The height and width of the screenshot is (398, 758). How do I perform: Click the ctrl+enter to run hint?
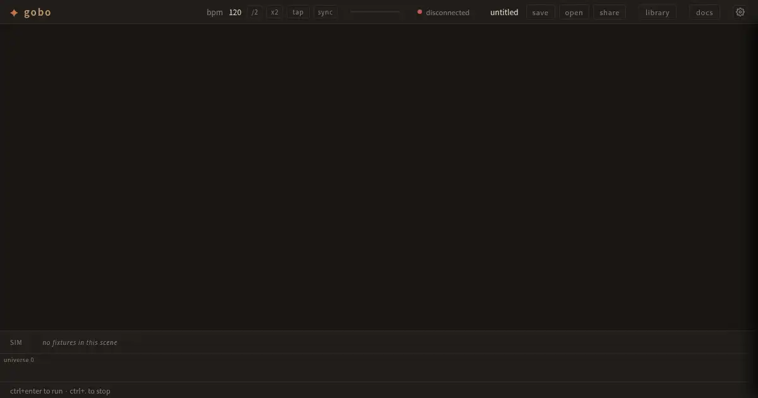pos(36,391)
